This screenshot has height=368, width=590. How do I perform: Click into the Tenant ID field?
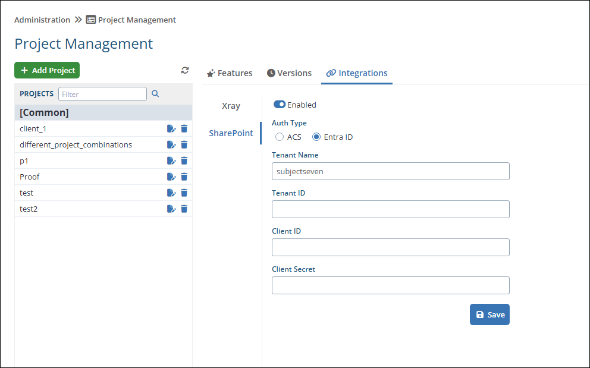(390, 209)
